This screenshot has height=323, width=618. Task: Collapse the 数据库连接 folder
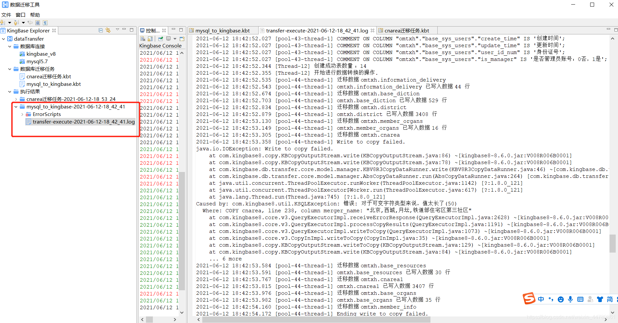(10, 46)
